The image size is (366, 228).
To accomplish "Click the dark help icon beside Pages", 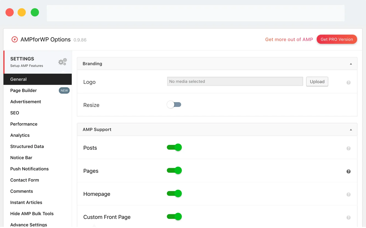I will click(x=348, y=171).
